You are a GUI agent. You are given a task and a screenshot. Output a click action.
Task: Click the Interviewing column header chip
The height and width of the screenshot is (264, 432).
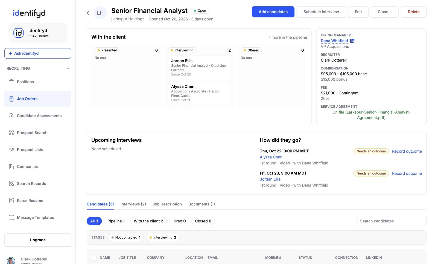(182, 50)
